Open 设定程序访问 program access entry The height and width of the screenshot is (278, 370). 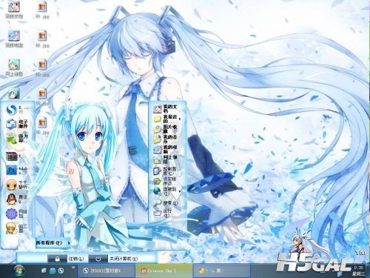166,181
